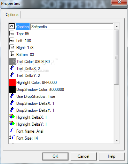
Task: Select the highlighted Caption label
Action: pos(23,27)
